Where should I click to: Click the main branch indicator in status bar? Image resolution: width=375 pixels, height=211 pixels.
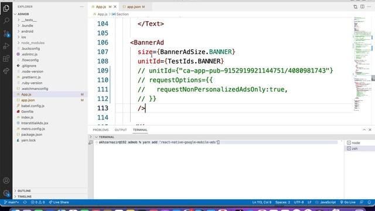[x=12, y=202]
